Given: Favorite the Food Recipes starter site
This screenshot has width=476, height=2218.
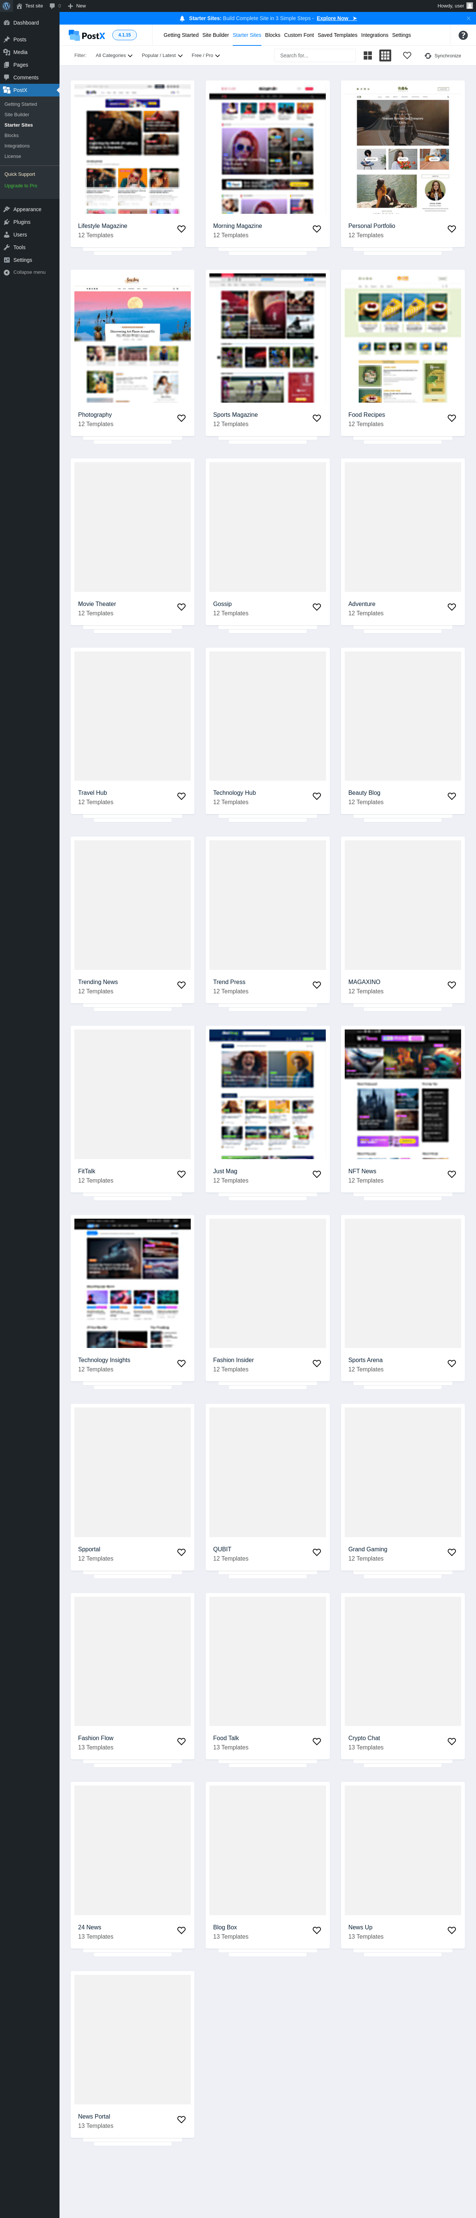Looking at the screenshot, I should pyautogui.click(x=452, y=418).
